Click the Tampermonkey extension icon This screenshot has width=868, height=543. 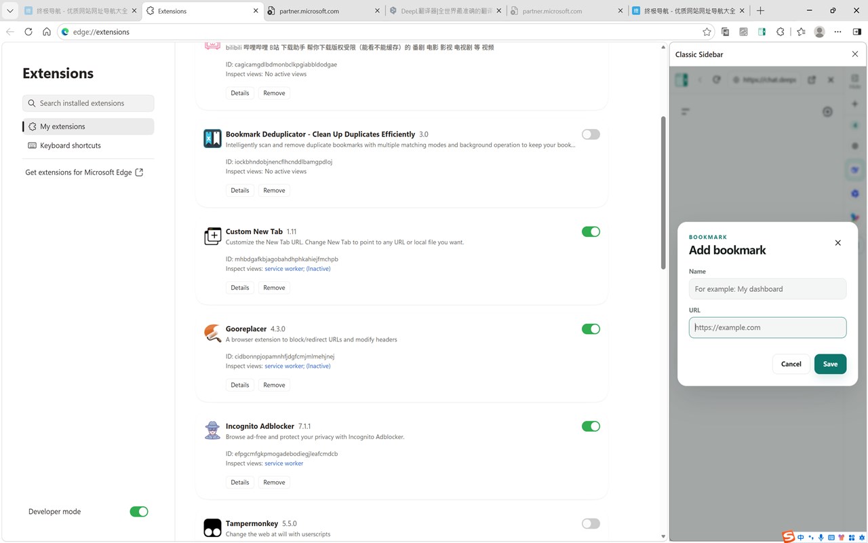212,527
